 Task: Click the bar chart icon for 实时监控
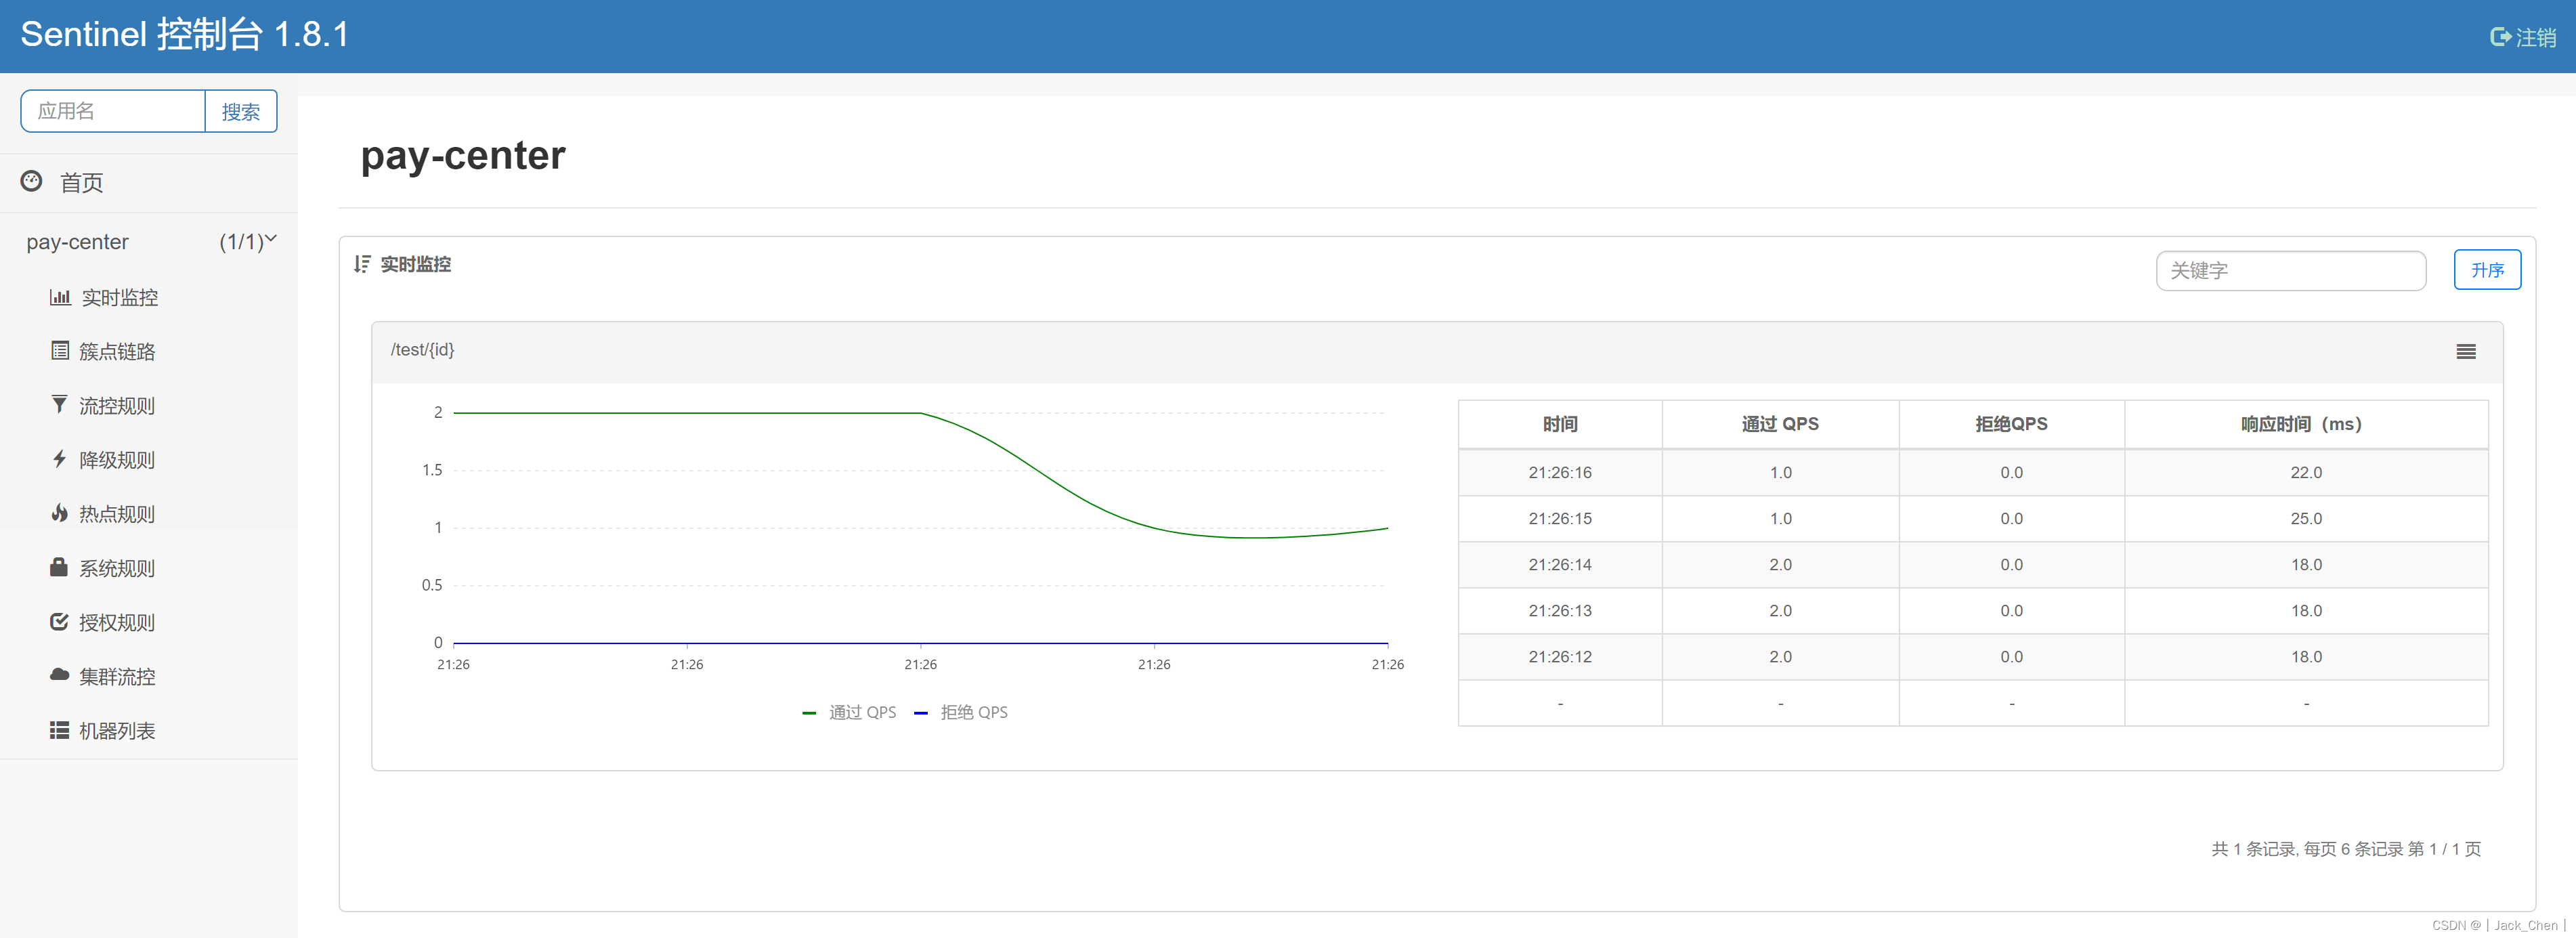click(x=60, y=297)
